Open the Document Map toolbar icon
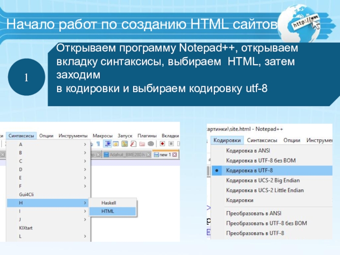This screenshot has width=340, height=255. tap(125, 144)
